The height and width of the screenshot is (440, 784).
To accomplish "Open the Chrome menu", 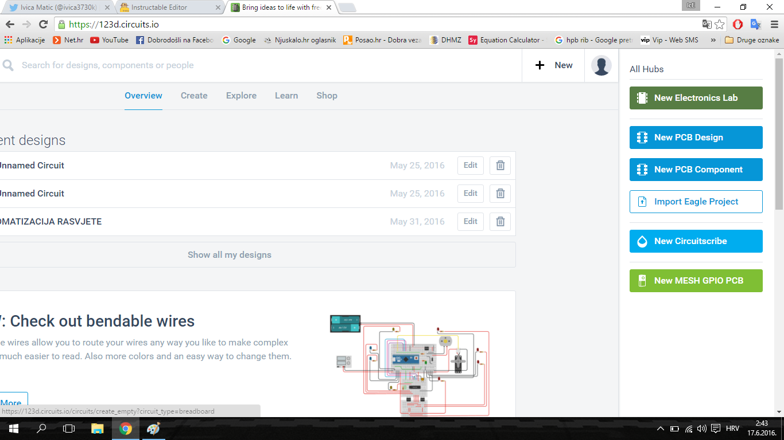I will (774, 24).
